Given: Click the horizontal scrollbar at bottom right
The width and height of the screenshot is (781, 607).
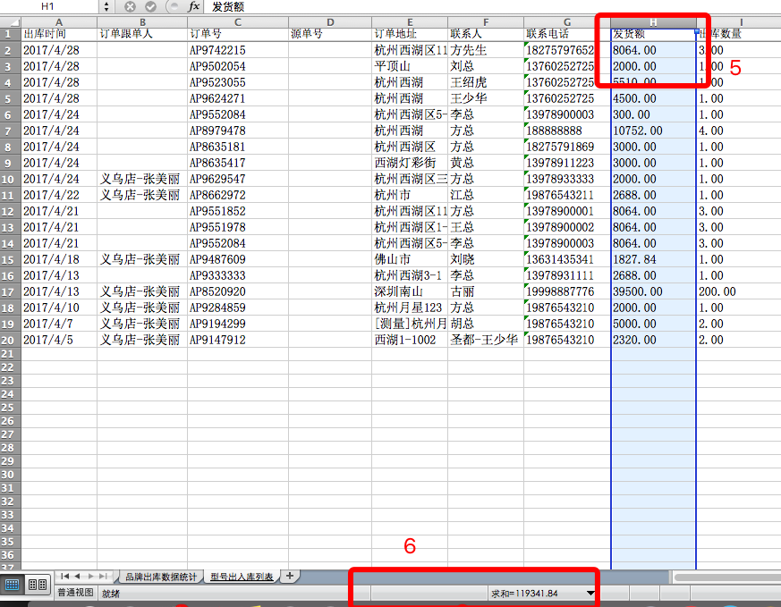Looking at the screenshot, I should click(727, 577).
